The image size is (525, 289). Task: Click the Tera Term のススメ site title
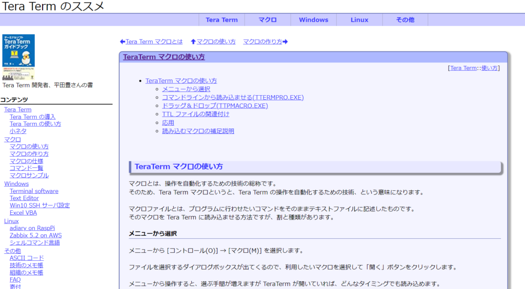[53, 6]
